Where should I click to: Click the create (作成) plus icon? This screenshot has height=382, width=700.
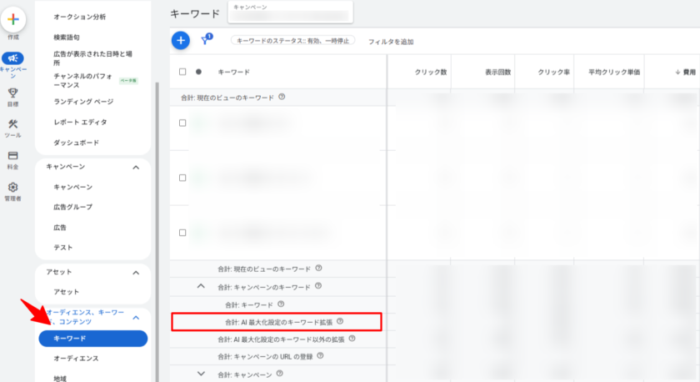pyautogui.click(x=12, y=18)
